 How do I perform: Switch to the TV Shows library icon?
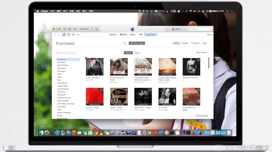point(73,35)
